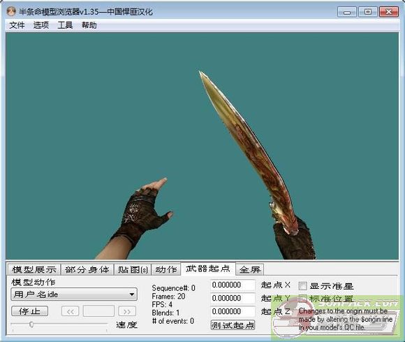Click the 停止 button
The image size is (405, 342).
(x=29, y=311)
